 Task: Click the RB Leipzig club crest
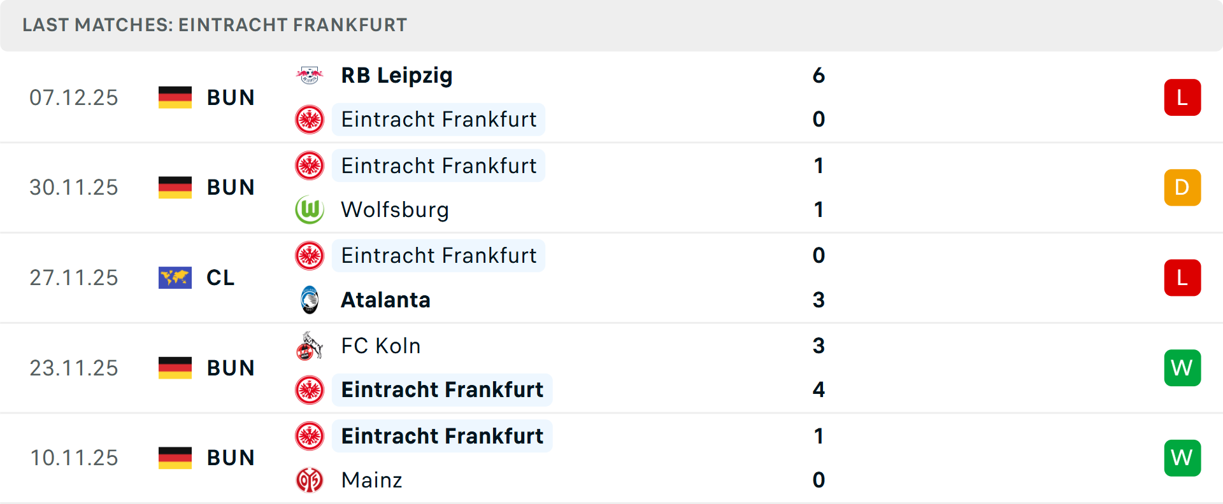pos(310,74)
